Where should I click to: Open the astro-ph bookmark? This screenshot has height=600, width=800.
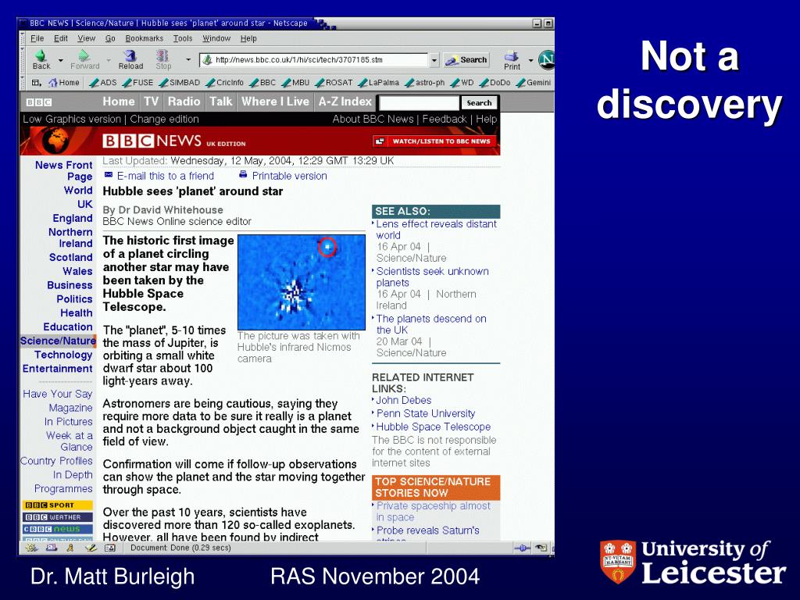pos(424,83)
